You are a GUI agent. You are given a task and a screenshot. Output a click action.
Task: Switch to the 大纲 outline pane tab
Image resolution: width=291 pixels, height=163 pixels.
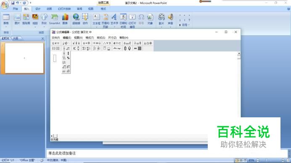(16, 38)
